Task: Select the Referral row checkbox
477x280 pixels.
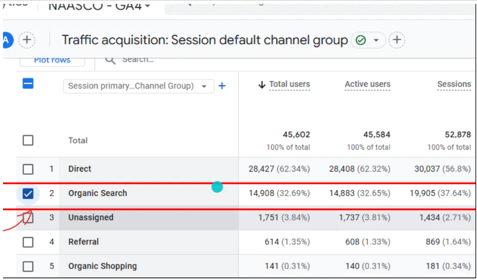Action: tap(28, 242)
